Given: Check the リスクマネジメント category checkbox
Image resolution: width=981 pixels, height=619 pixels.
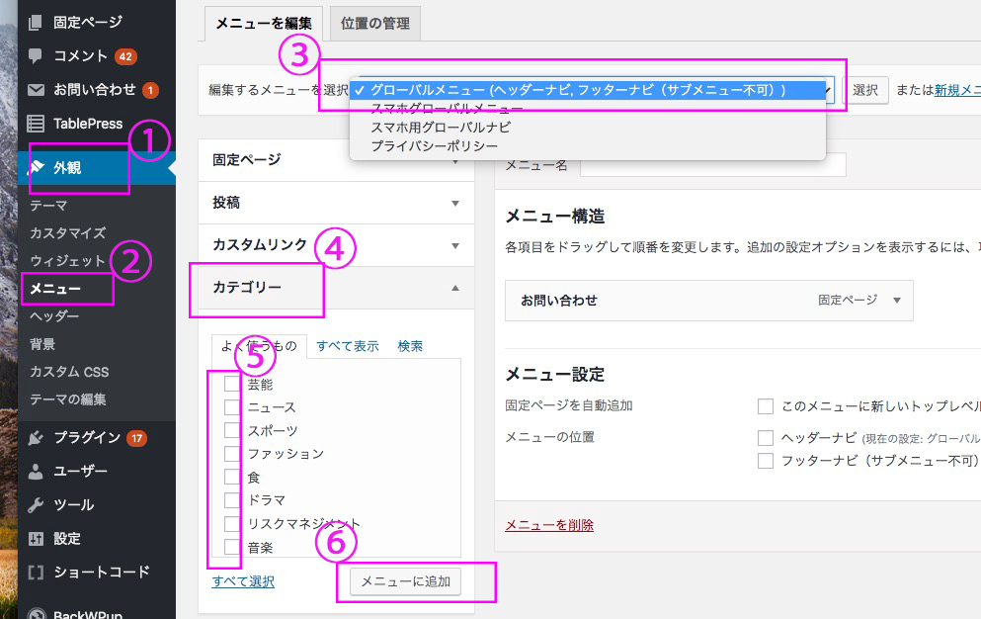Looking at the screenshot, I should pos(232,523).
